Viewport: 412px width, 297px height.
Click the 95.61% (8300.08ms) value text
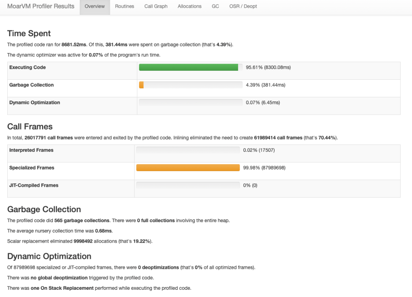268,67
